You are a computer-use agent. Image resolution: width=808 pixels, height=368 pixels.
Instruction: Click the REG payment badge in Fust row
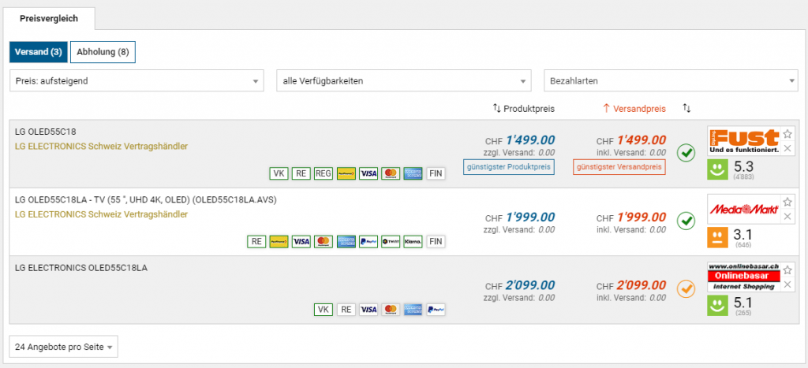coord(323,173)
